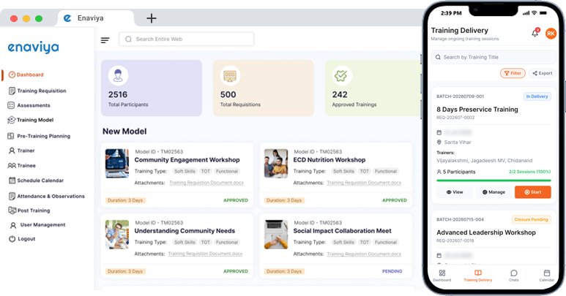The height and width of the screenshot is (296, 566).
Task: Open Dashboard tab in phone bottom bar
Action: tap(442, 276)
